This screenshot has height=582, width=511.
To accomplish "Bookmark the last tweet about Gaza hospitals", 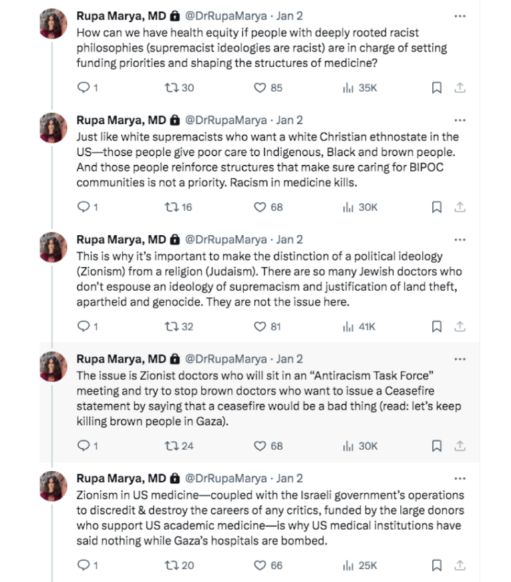I will [x=436, y=565].
